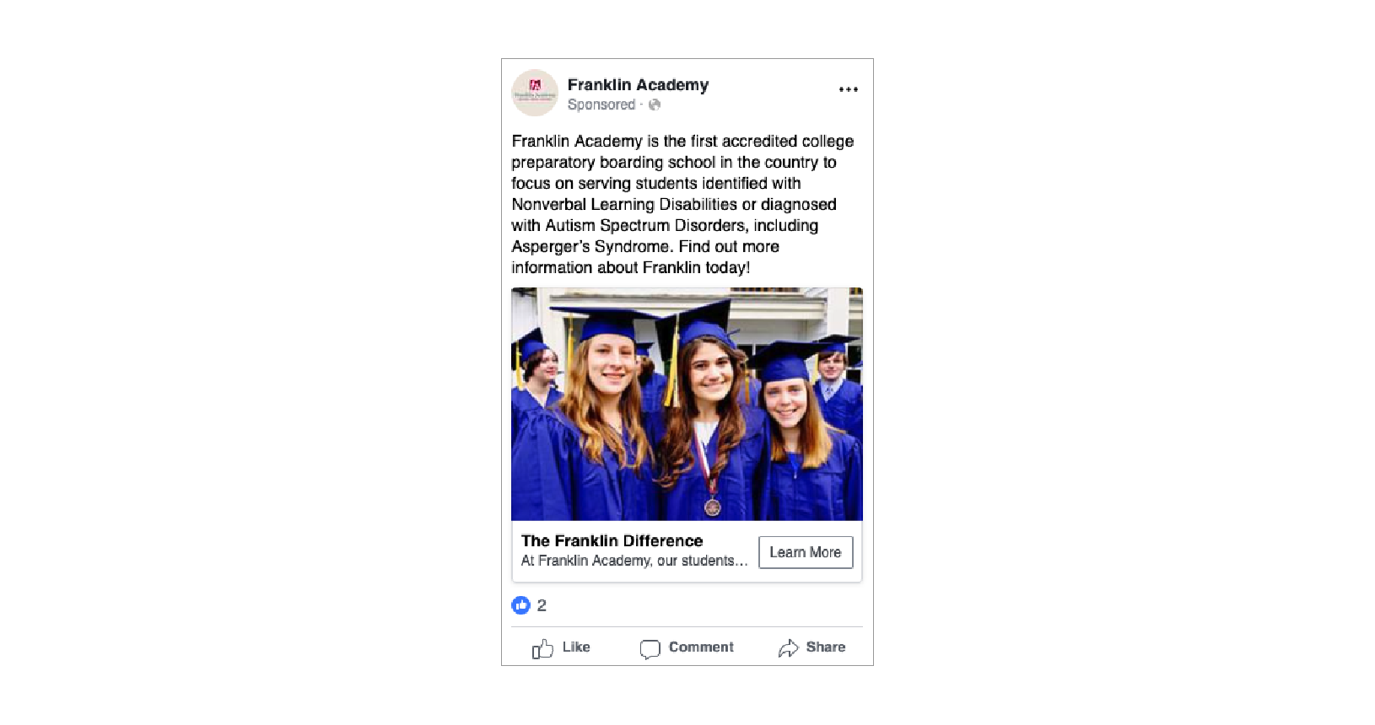Viewport: 1375px width, 725px height.
Task: Click the Learn More button
Action: point(806,552)
